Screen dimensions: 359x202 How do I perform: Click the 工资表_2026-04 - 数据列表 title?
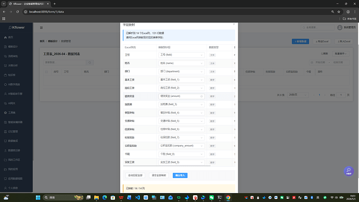[x=61, y=54]
